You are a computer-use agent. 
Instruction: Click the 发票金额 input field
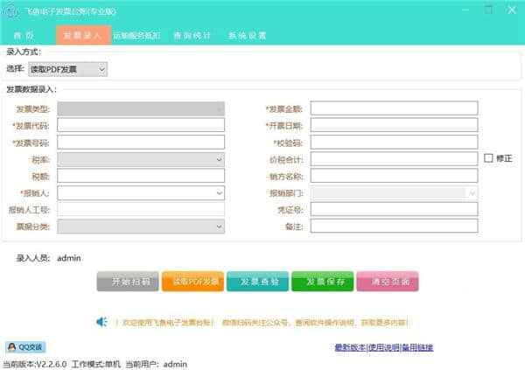coord(394,108)
